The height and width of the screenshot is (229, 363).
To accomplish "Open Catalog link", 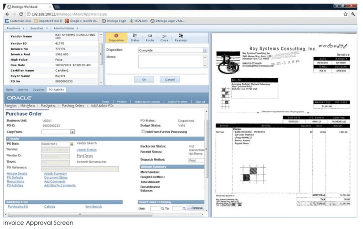I will tap(49, 207).
